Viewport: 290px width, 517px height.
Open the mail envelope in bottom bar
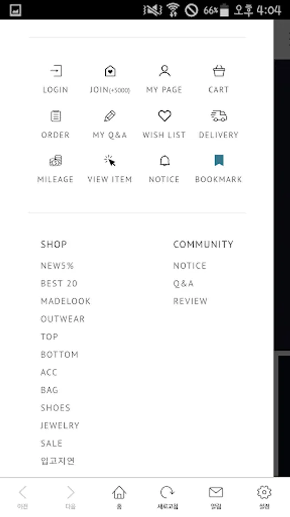[216, 497]
